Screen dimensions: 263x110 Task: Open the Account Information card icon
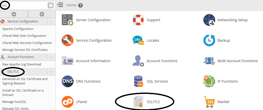click(68, 61)
